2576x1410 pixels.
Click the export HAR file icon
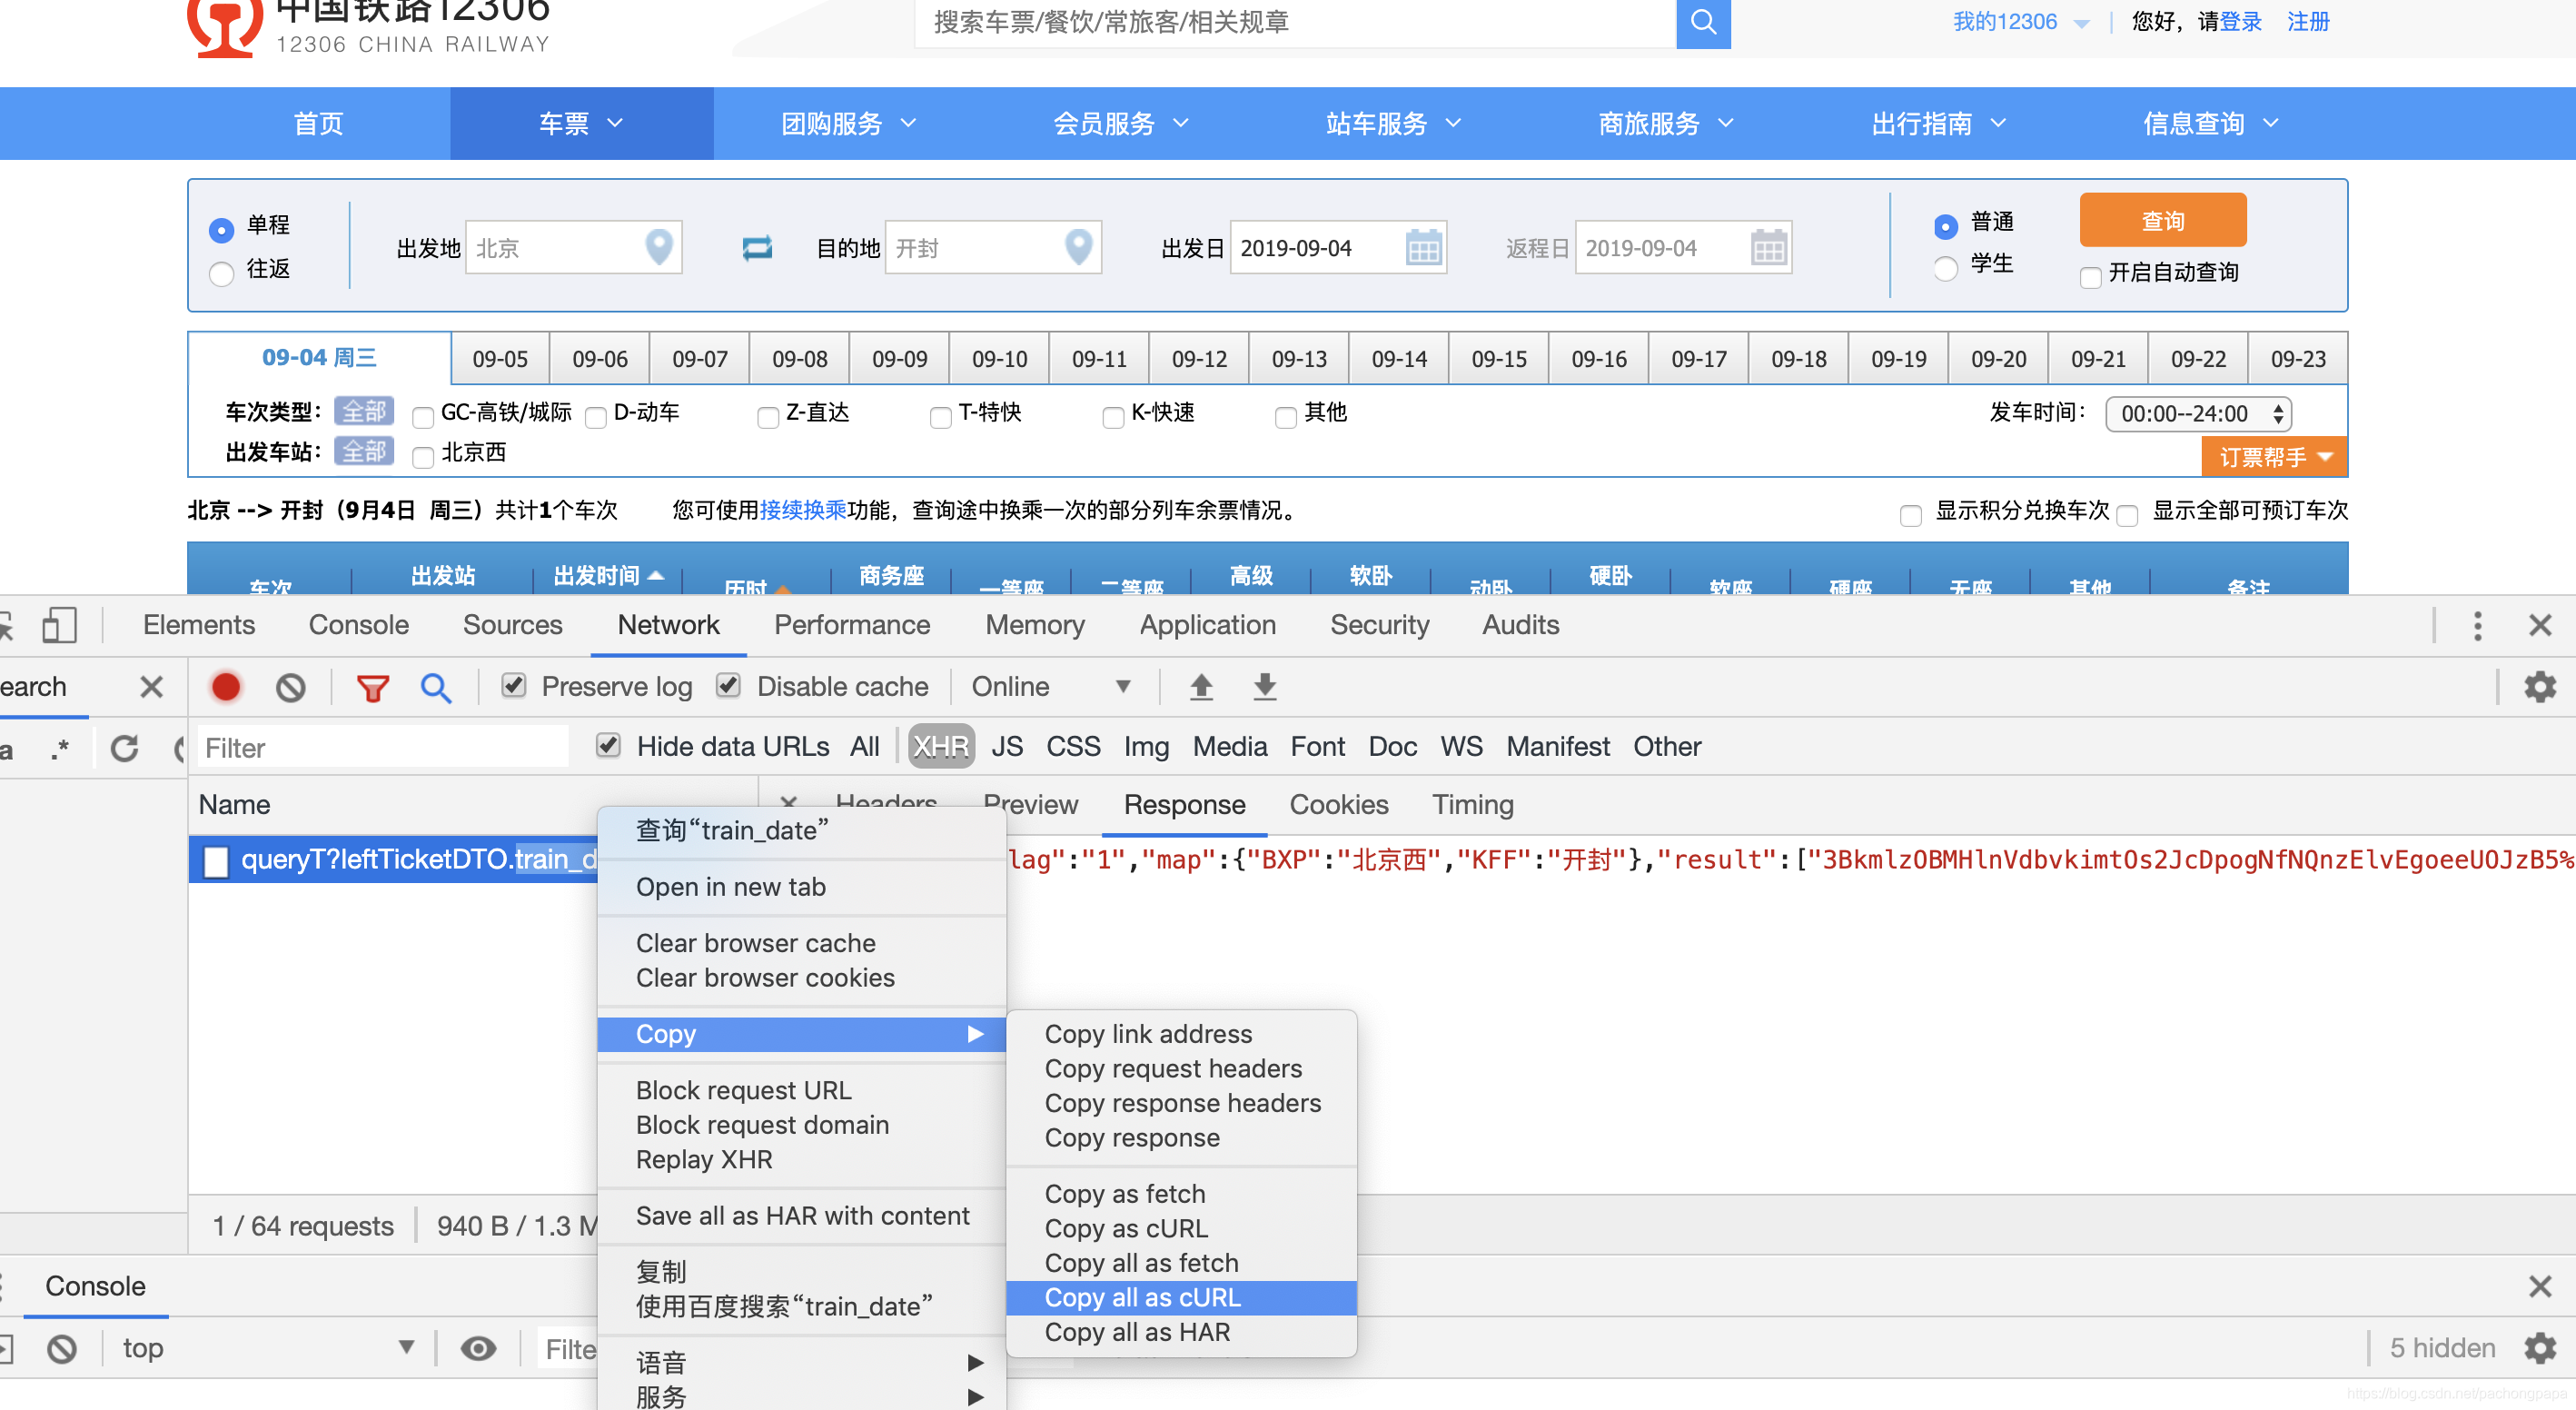1263,690
